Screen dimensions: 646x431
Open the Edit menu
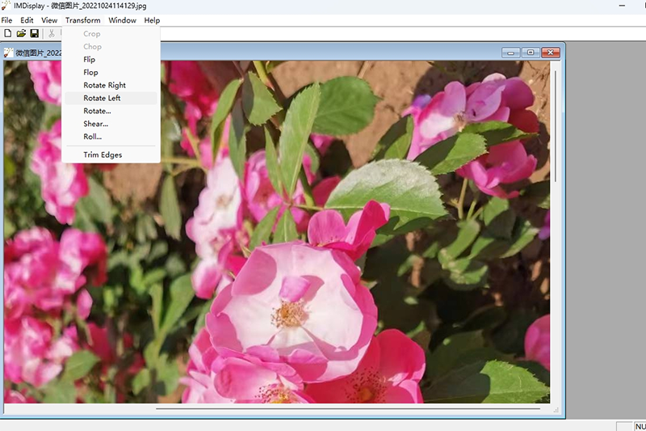27,20
